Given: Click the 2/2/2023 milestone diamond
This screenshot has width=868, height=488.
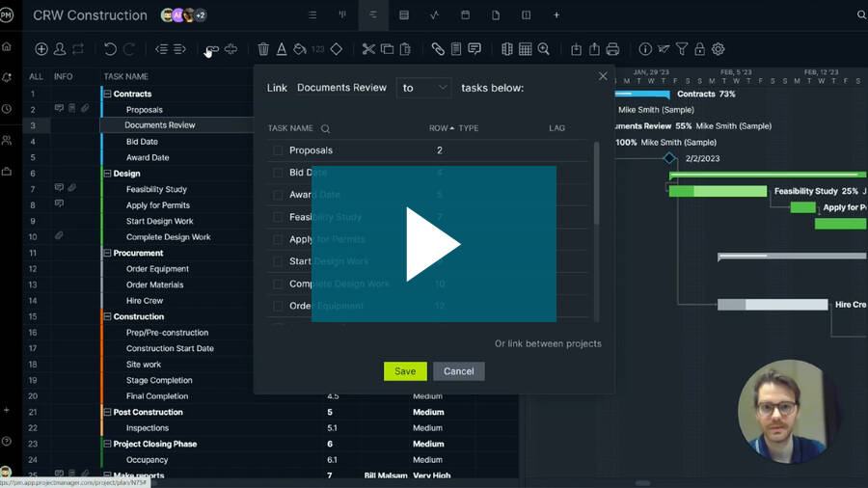Looking at the screenshot, I should point(669,159).
